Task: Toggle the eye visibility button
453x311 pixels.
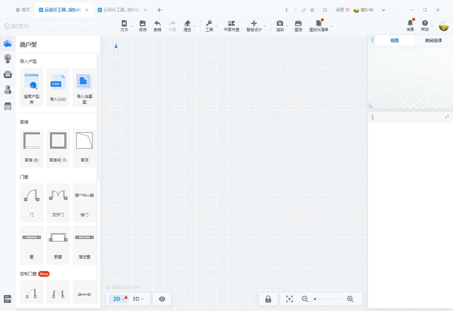Action: point(162,299)
